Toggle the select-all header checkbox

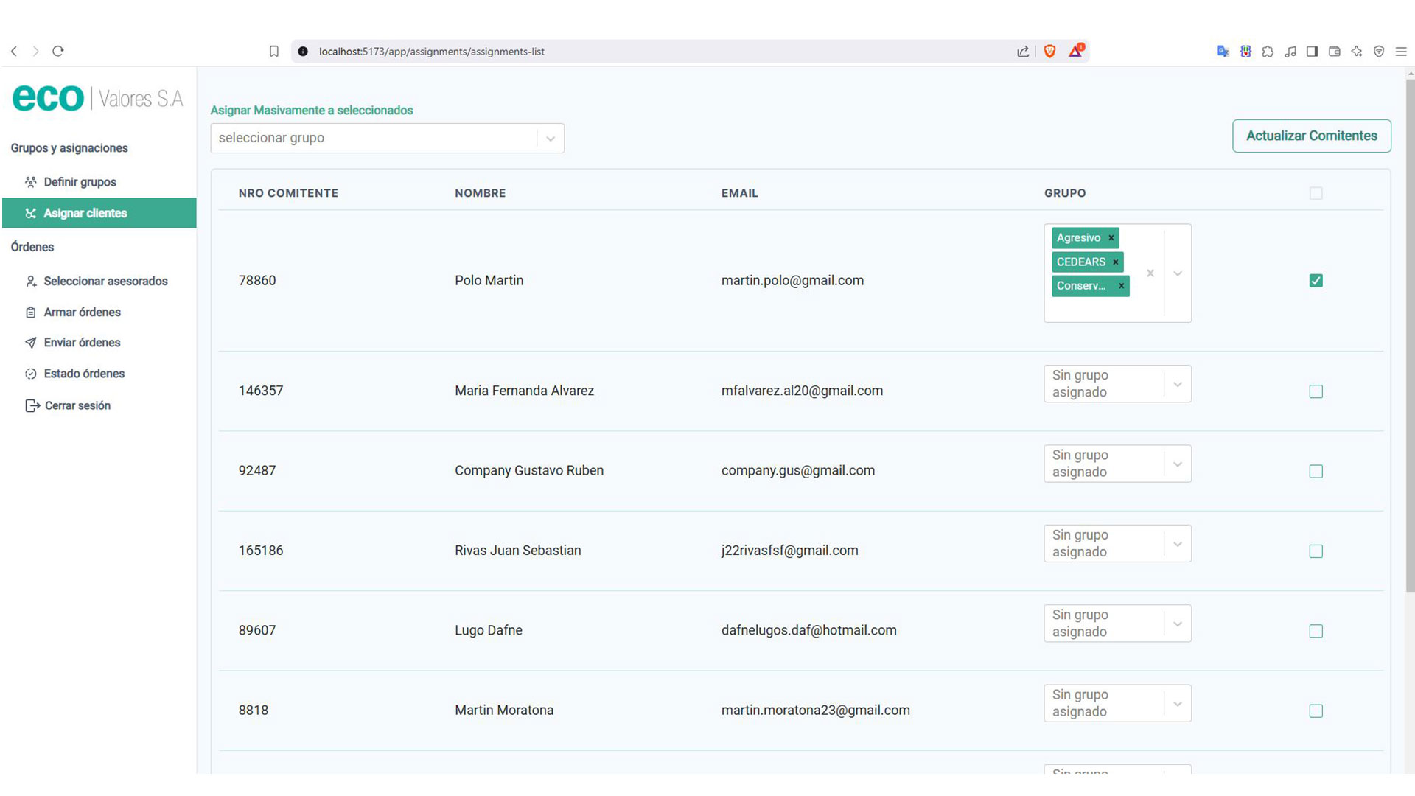coord(1316,193)
